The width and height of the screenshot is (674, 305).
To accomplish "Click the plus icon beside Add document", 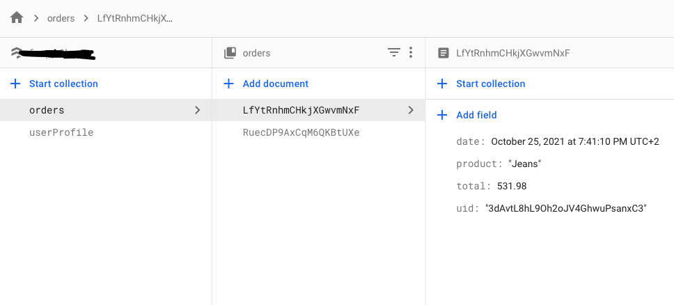I will tap(228, 84).
